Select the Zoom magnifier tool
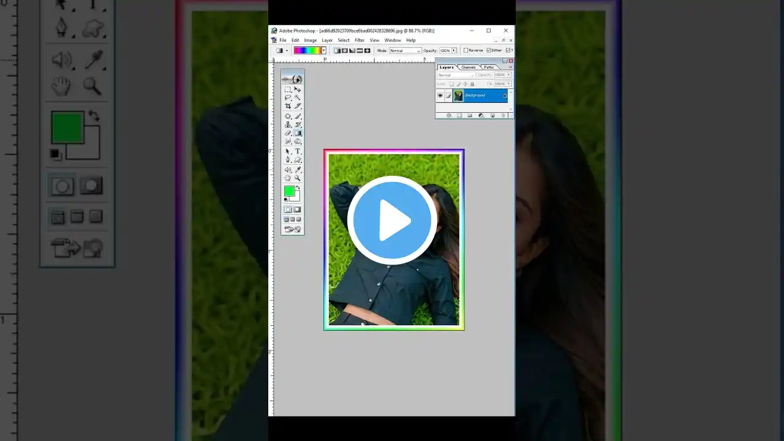Viewport: 784px width, 441px height. [x=298, y=178]
